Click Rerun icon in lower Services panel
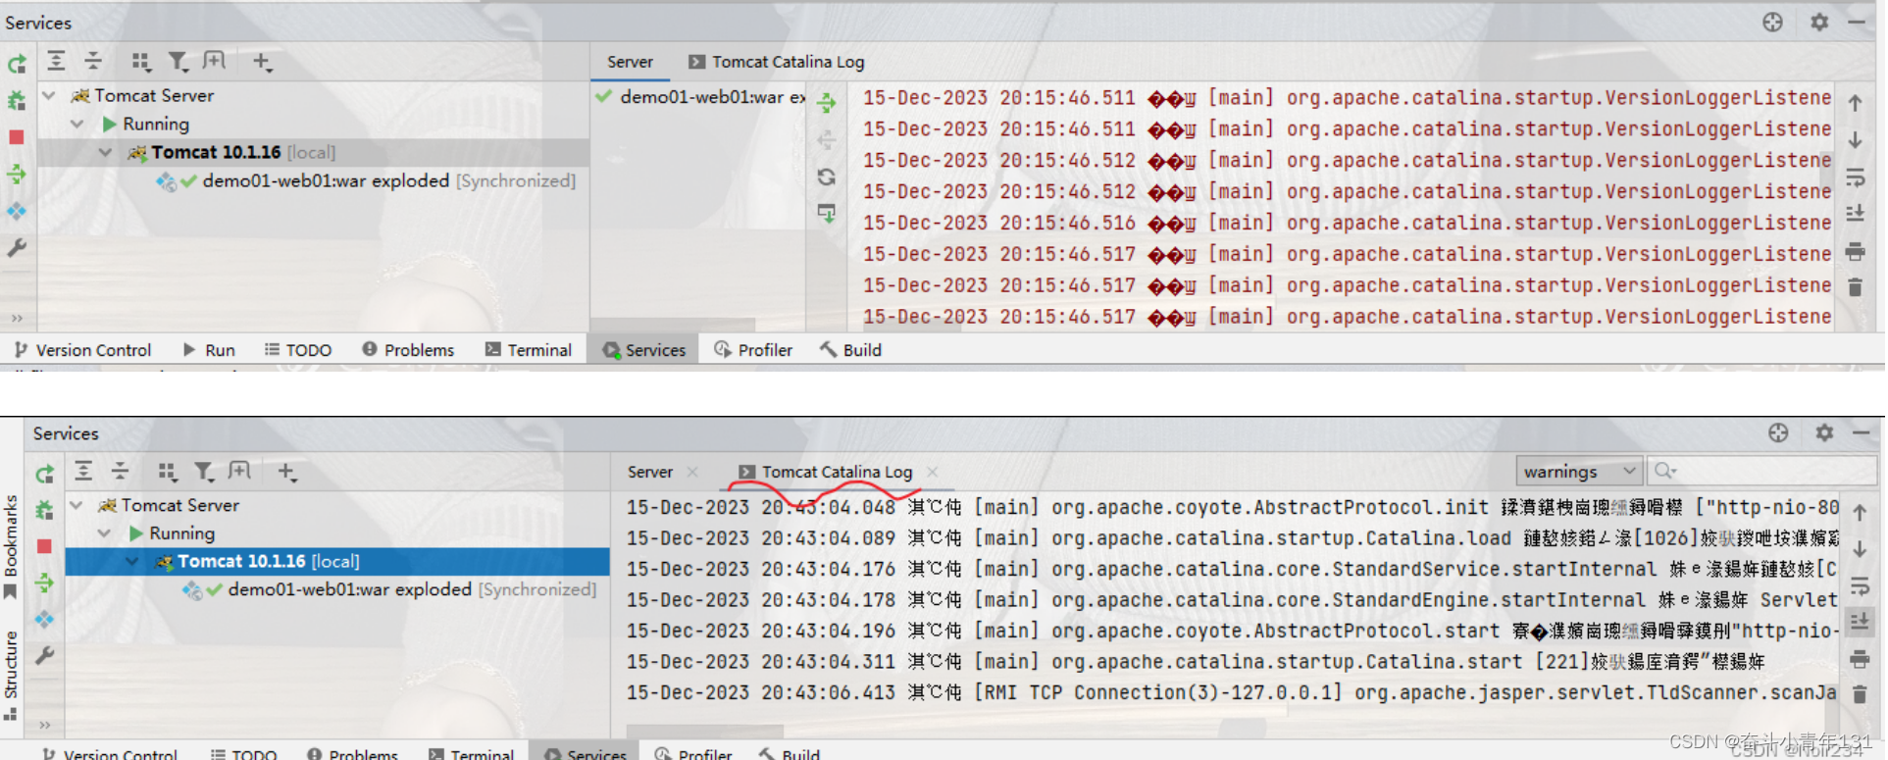Screen dimensions: 1888x760 tap(44, 475)
